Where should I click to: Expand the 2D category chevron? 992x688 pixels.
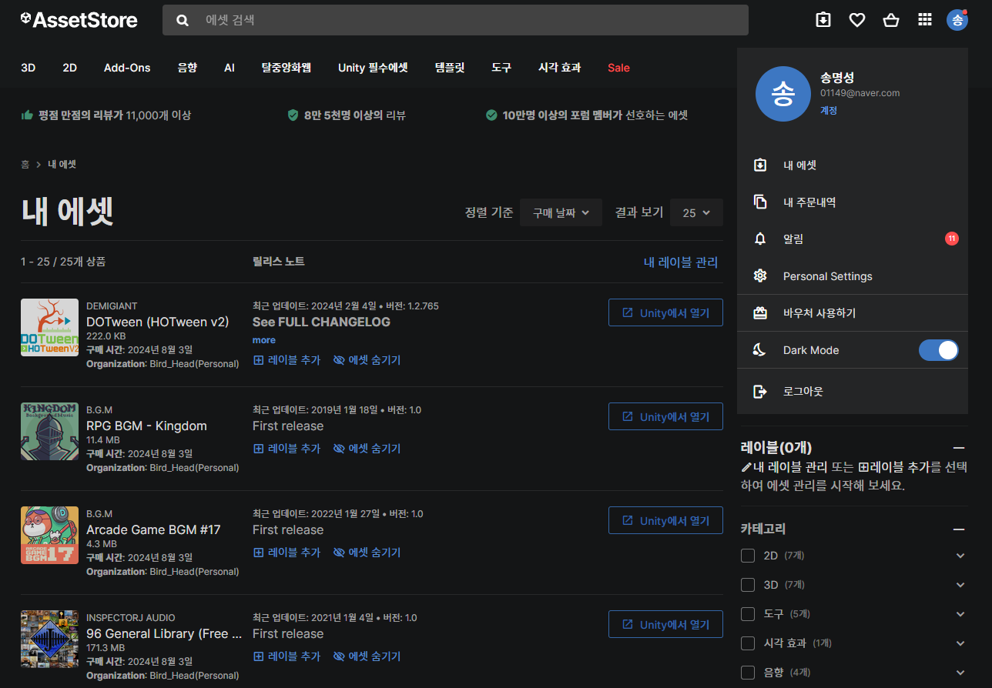pyautogui.click(x=960, y=556)
